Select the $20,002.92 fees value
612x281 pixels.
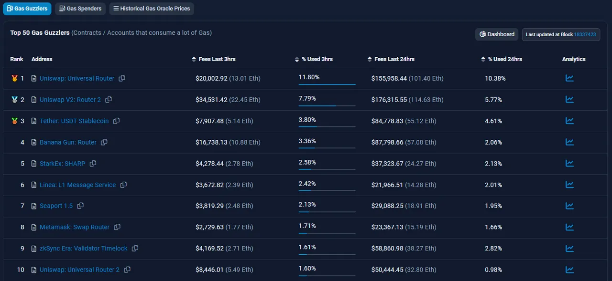(211, 78)
